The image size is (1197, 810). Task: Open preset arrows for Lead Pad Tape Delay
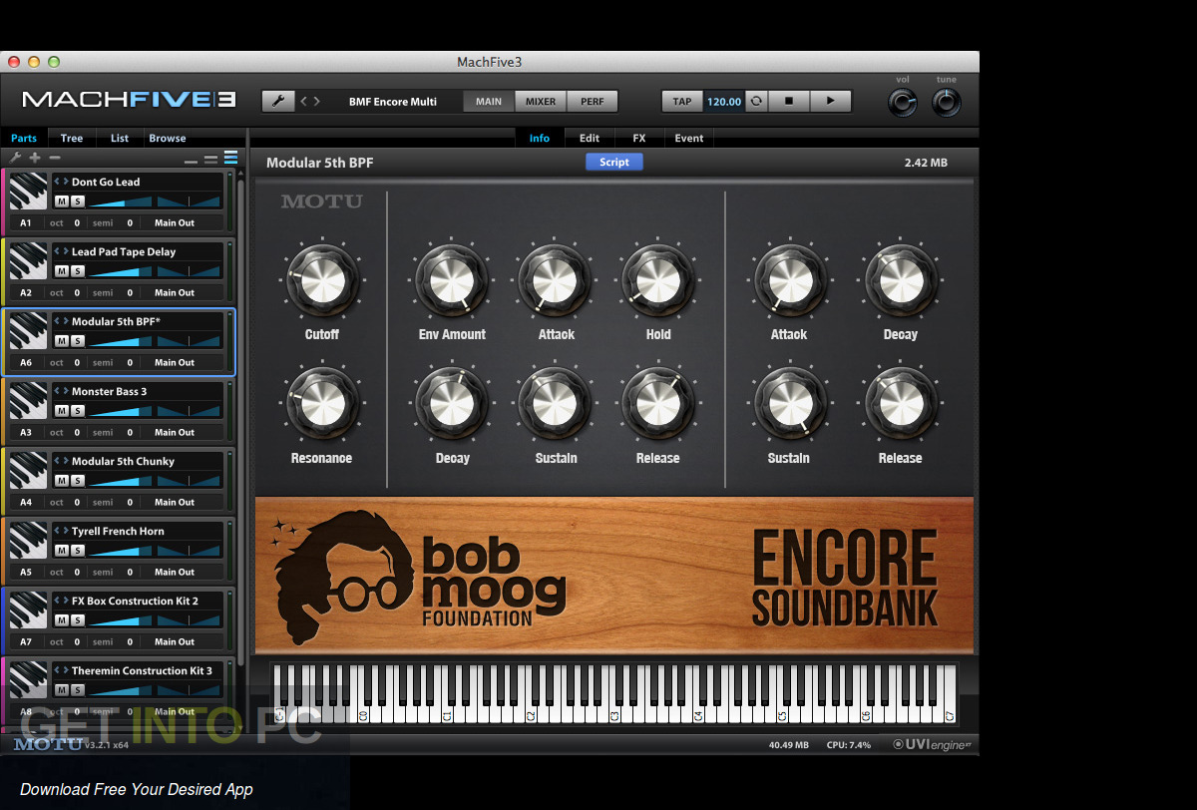(x=61, y=251)
